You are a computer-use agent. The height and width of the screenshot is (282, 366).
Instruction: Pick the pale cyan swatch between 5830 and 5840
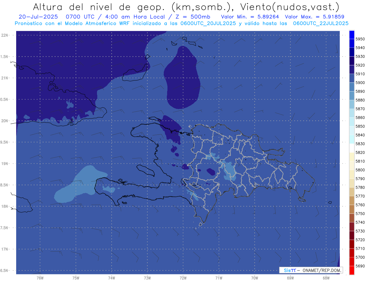pyautogui.click(x=352, y=139)
